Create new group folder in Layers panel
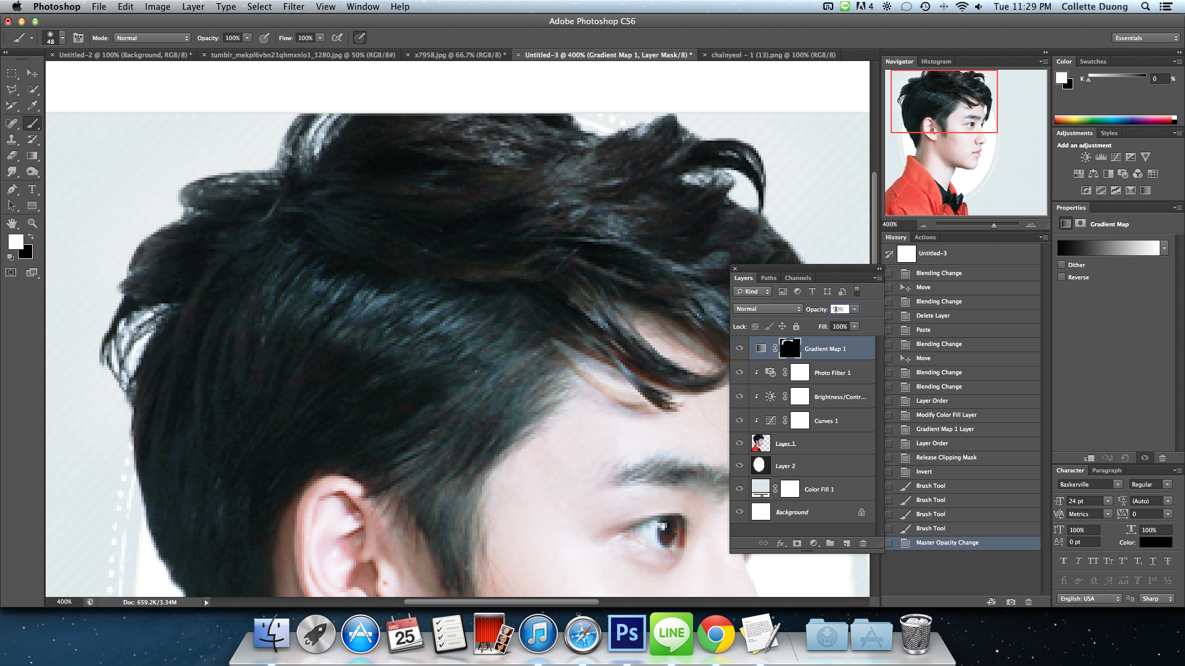Screen dimensions: 1185x666 pyautogui.click(x=830, y=543)
